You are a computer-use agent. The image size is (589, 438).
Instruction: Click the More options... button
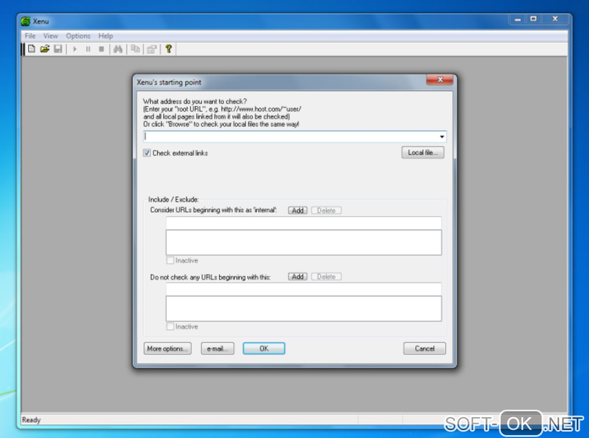167,348
